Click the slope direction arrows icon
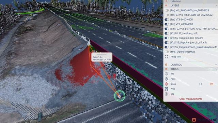218x123 pixels. click(x=201, y=84)
